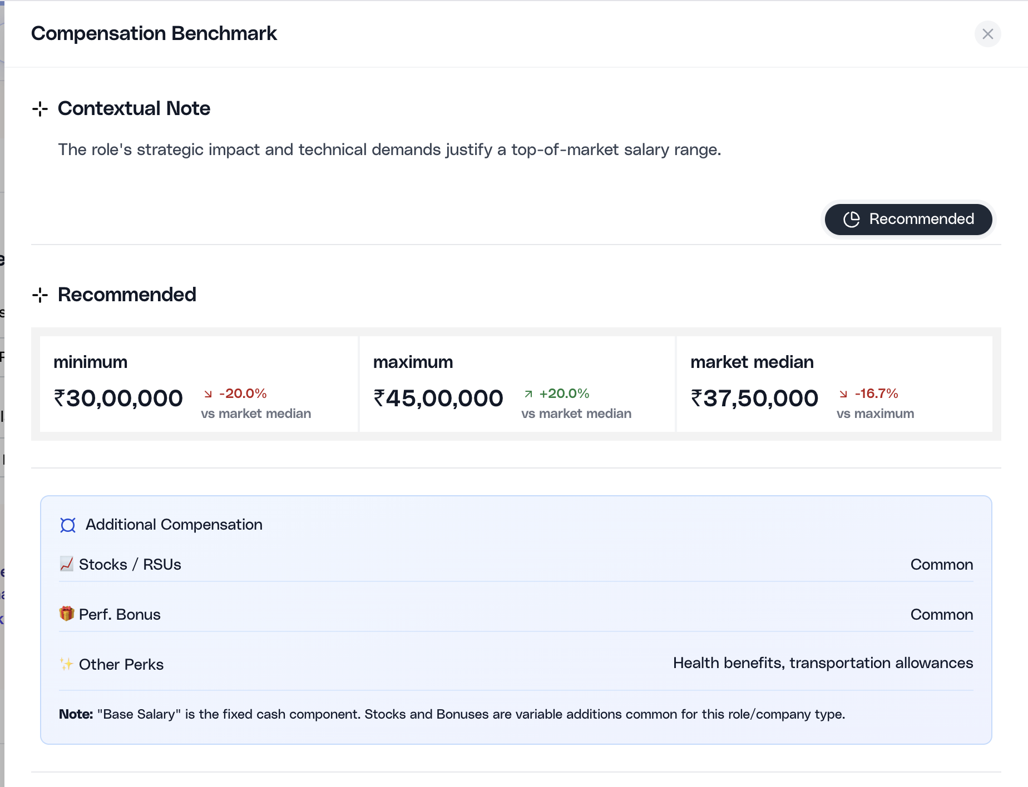The height and width of the screenshot is (787, 1028).
Task: Click the chart icon next to Stocks / RSUs
Action: point(66,564)
